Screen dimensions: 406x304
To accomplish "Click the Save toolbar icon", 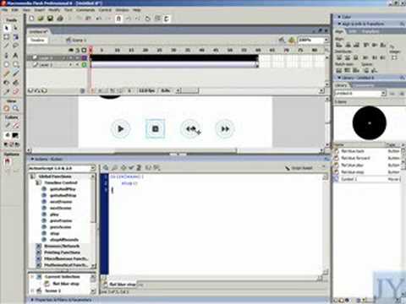I will [x=50, y=19].
